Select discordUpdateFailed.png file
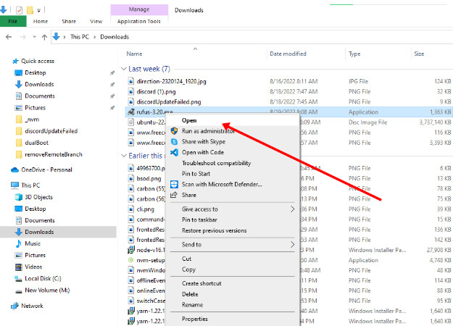The width and height of the screenshot is (453, 326). coord(169,102)
